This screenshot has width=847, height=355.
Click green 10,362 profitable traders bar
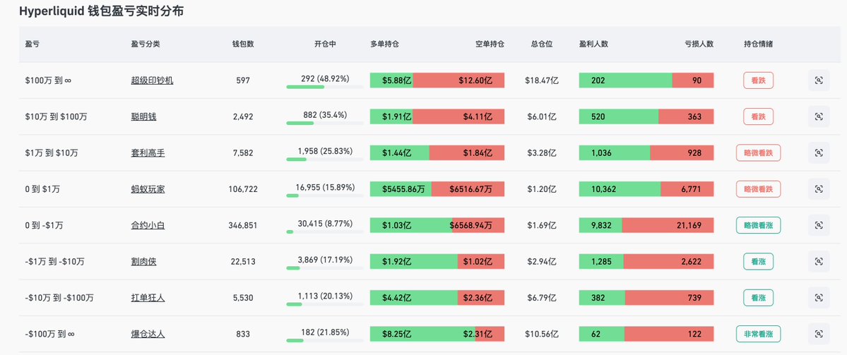tap(620, 189)
